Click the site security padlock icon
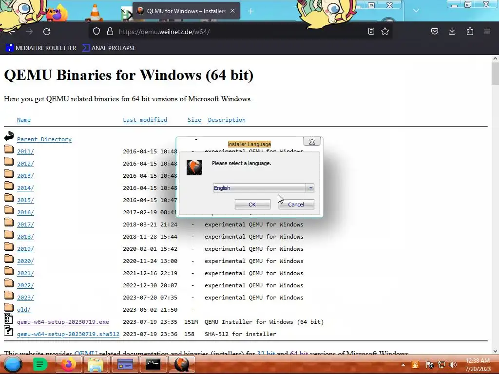 (x=110, y=32)
